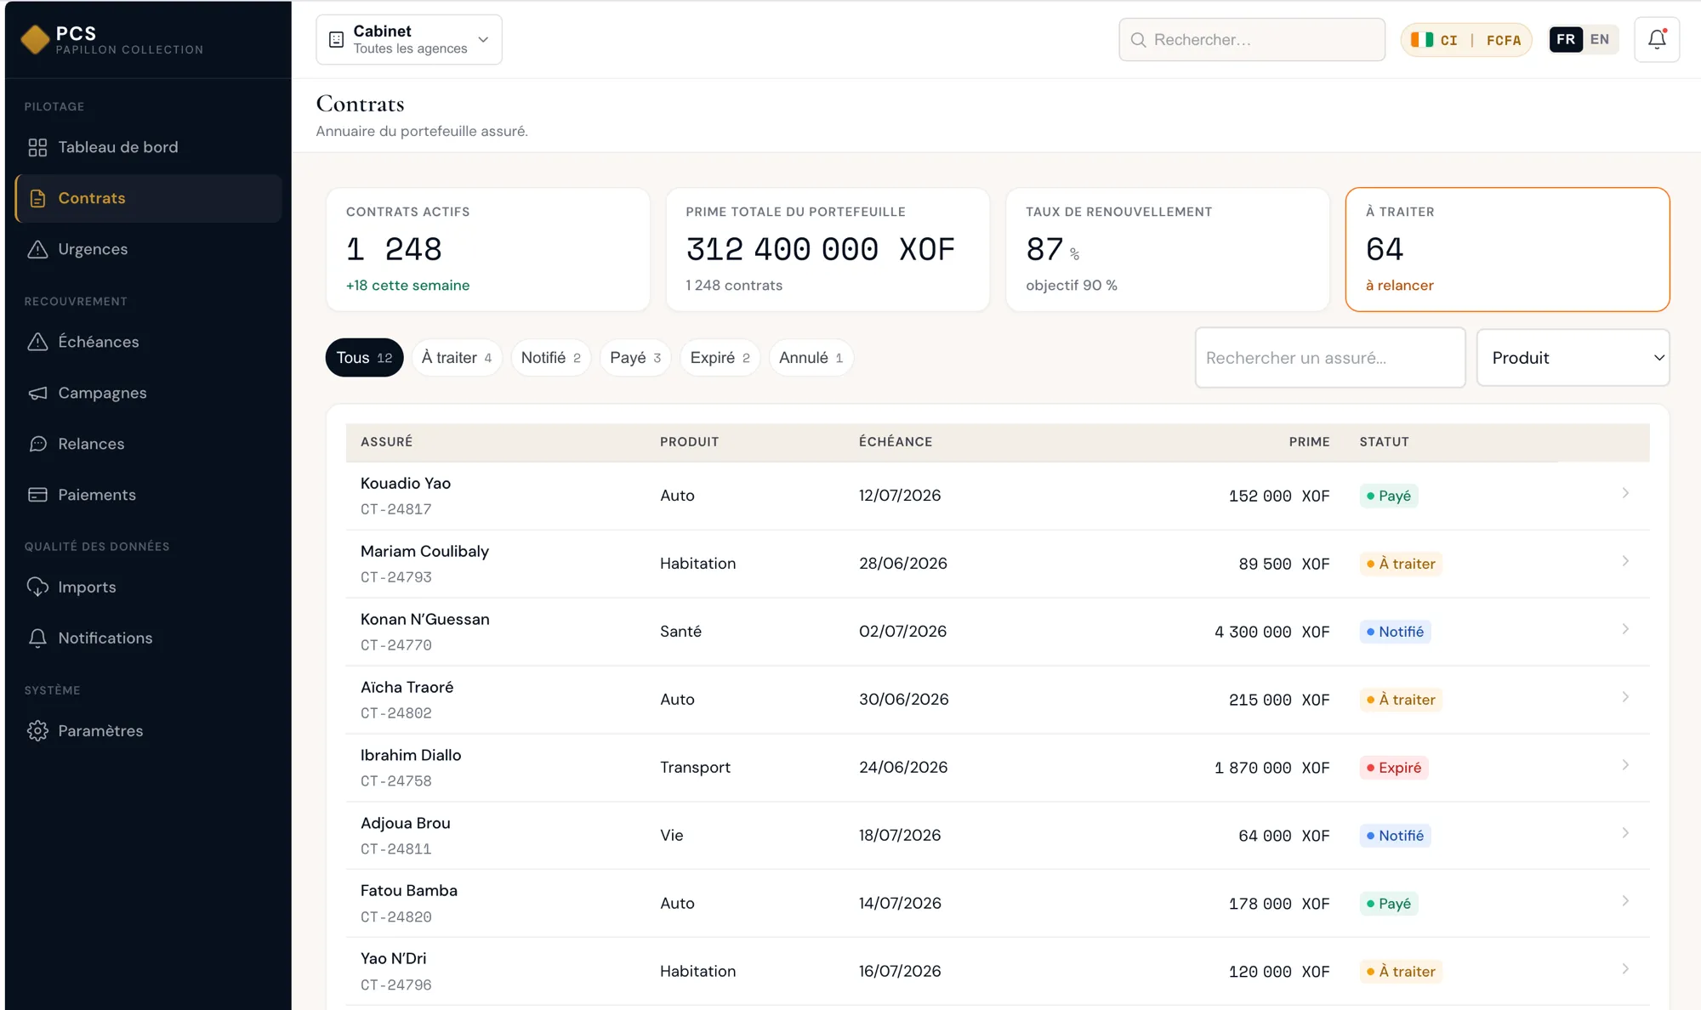
Task: Click contract number CT-24793
Action: [x=396, y=577]
